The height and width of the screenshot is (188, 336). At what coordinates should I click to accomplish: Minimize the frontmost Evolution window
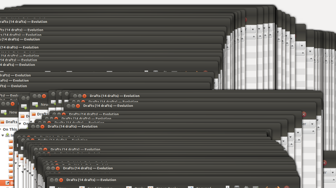(x=56, y=180)
